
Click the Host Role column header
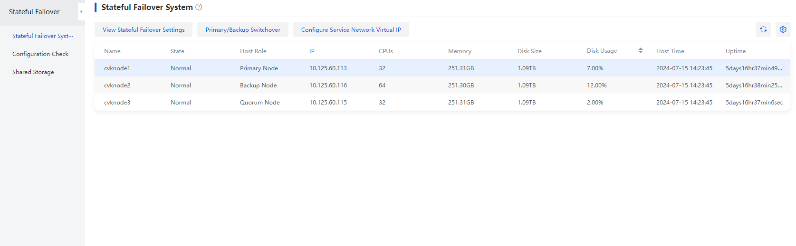coord(253,51)
